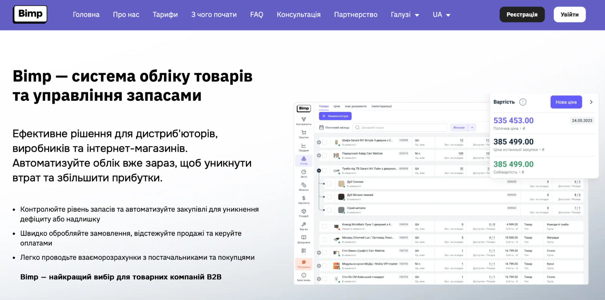
Task: Switch to the Ціни tab
Action: 337,106
